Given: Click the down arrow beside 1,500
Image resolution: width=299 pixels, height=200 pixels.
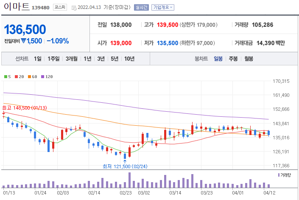Looking at the screenshot, I should (23, 41).
